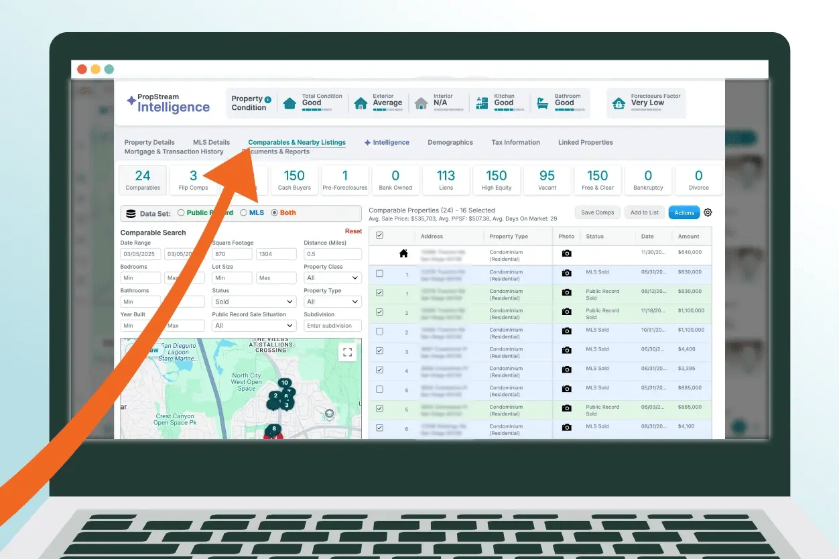Click the Foreclosure Factor house icon
Viewport: 839px width, 559px height.
[x=619, y=103]
